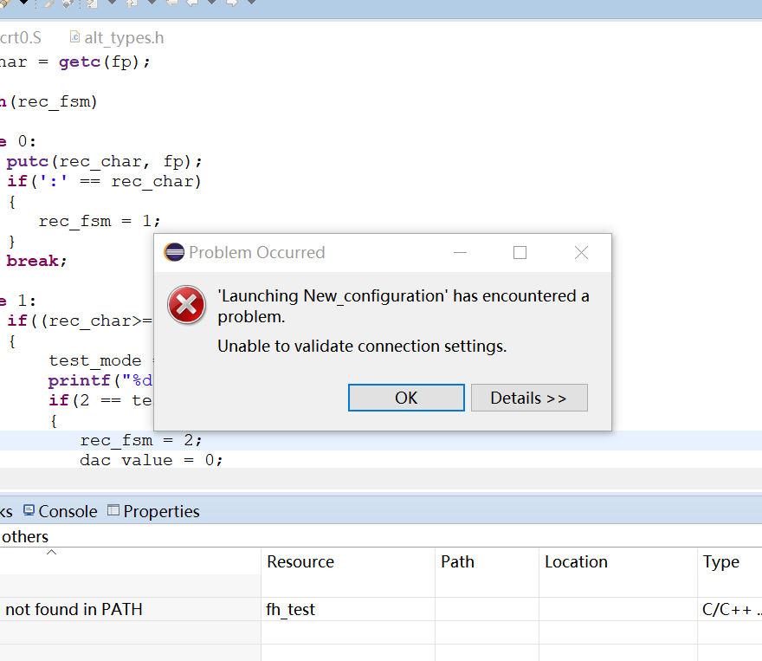Click OK in the Problem Occurred dialog
This screenshot has width=762, height=661.
point(406,398)
